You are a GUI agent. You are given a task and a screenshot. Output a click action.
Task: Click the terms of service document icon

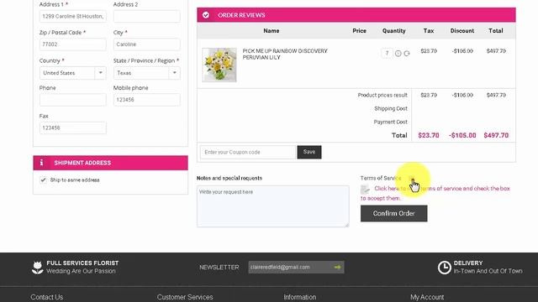point(365,189)
